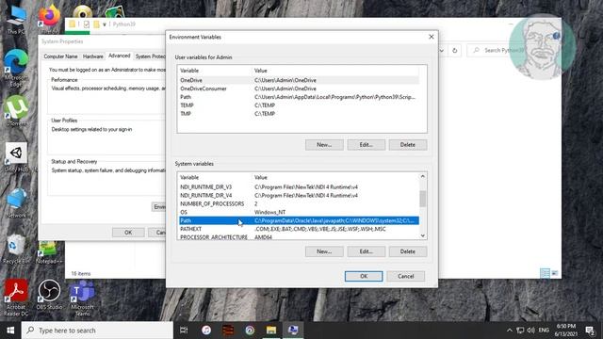Open File Explorer on taskbar
Image resolution: width=603 pixels, height=339 pixels.
pyautogui.click(x=271, y=331)
